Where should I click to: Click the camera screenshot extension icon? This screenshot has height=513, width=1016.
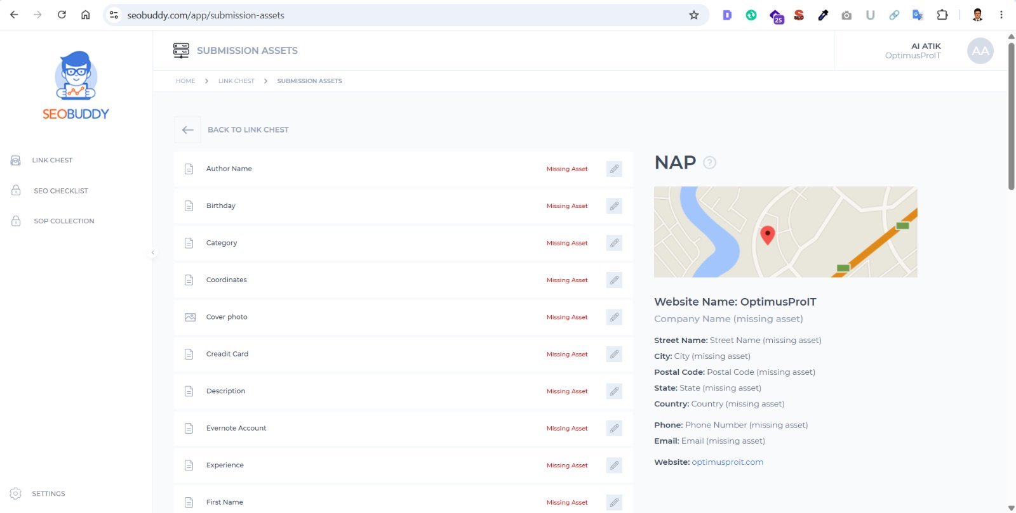846,15
